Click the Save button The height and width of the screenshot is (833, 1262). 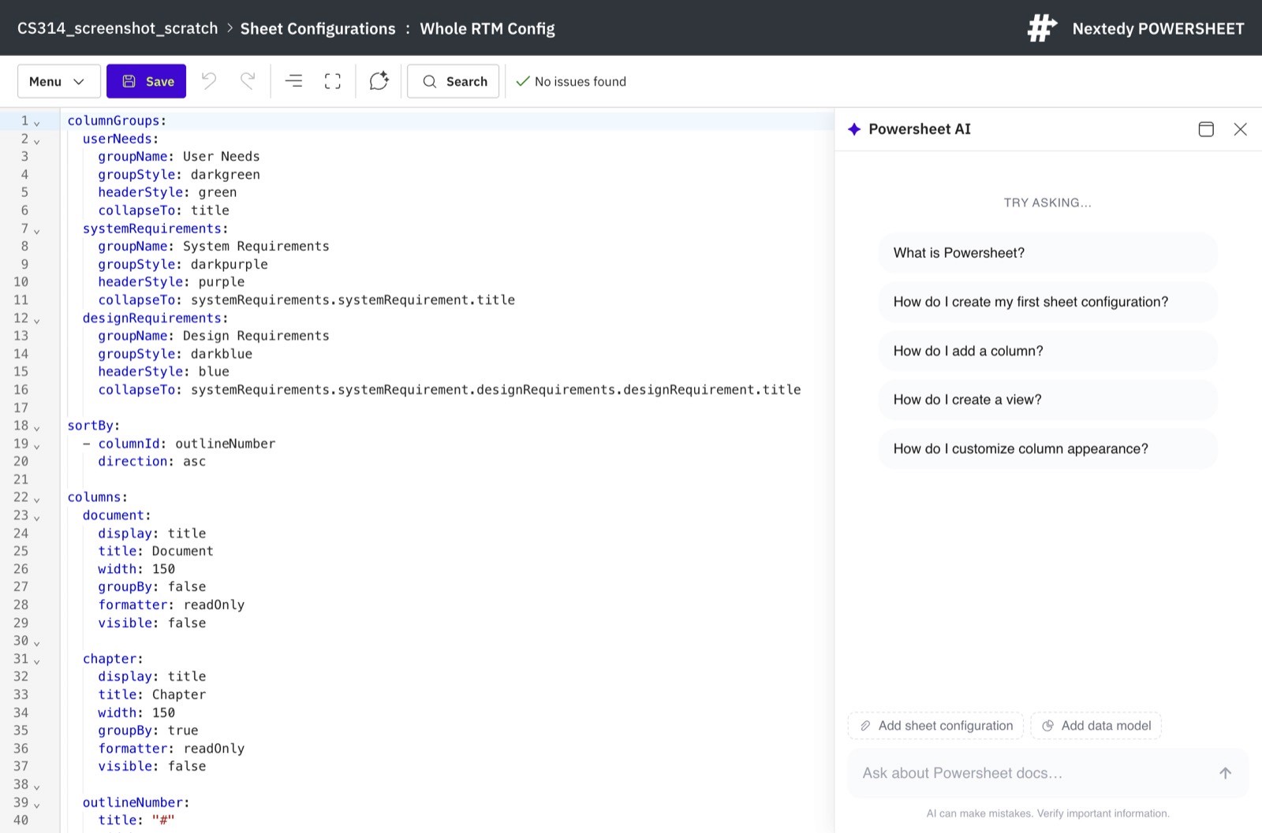pyautogui.click(x=147, y=81)
